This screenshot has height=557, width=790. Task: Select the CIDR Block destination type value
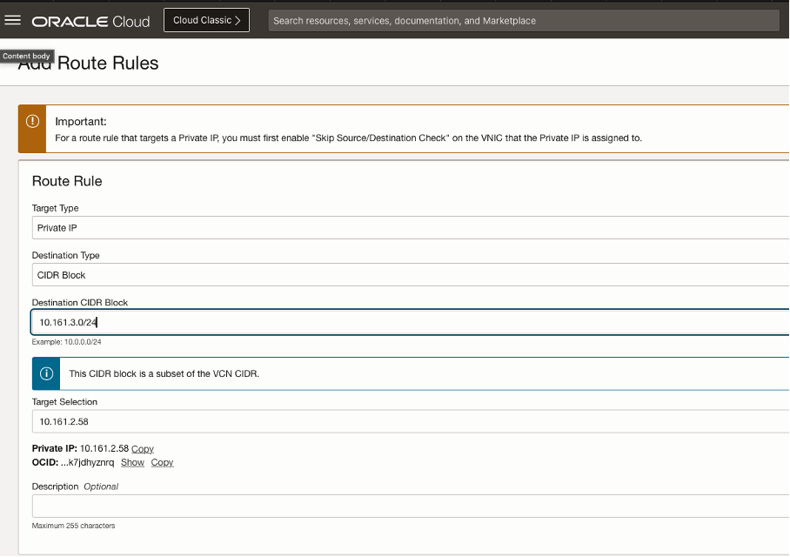point(62,274)
